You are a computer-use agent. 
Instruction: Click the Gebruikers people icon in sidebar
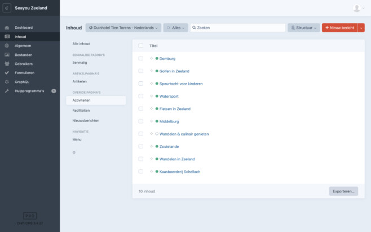coord(7,64)
